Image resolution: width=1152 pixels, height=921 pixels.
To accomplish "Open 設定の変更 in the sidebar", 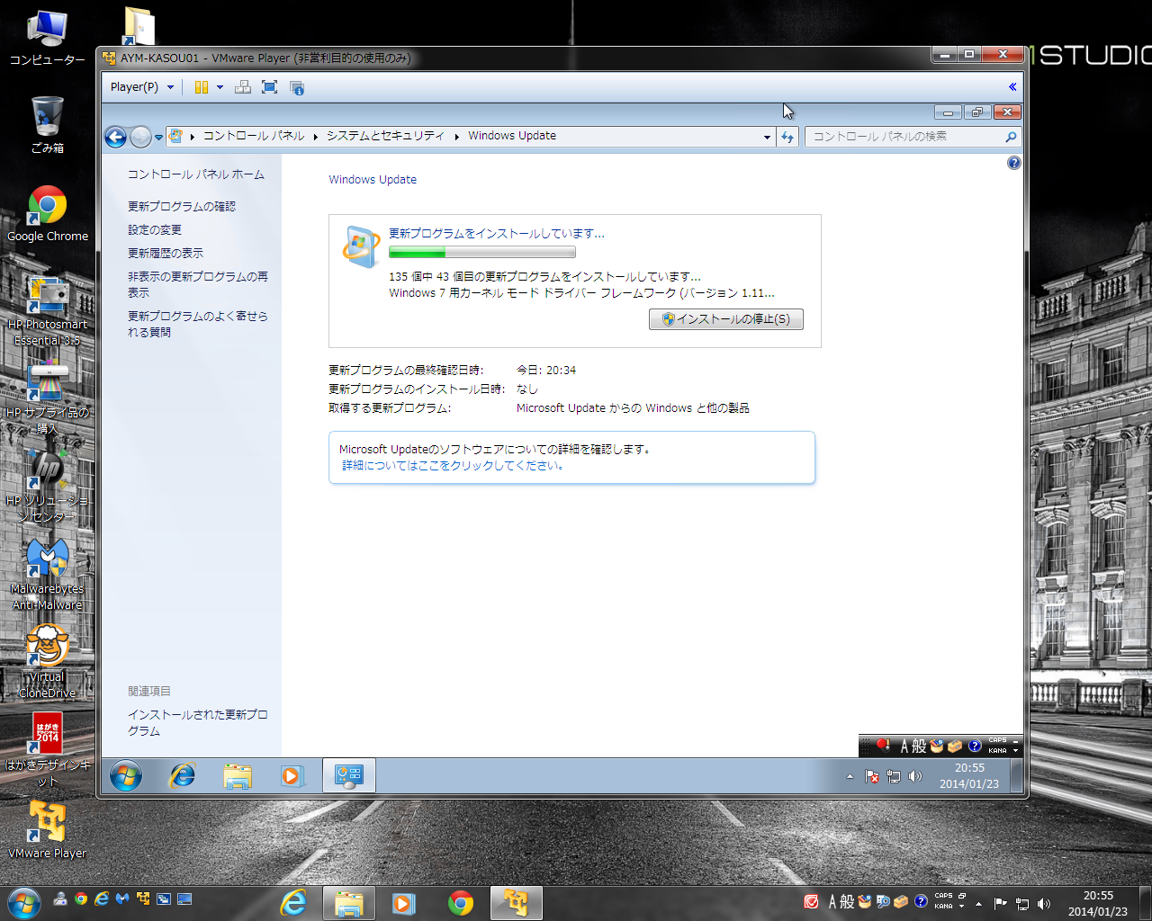I will (x=155, y=230).
